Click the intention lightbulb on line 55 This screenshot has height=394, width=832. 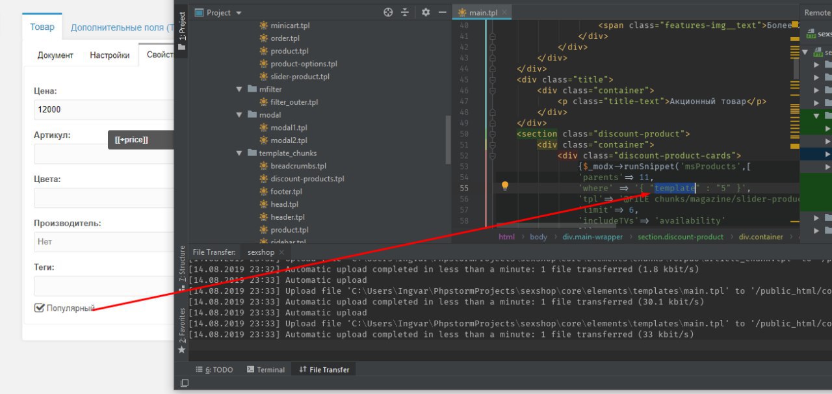click(x=504, y=187)
